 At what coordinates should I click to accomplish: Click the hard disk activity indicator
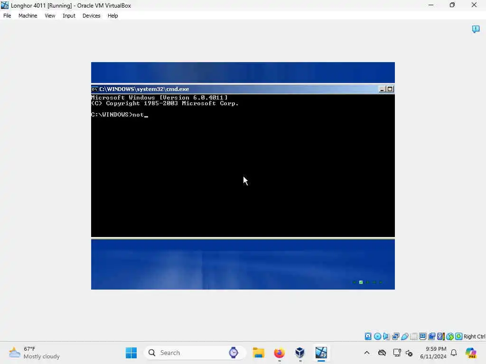click(x=368, y=336)
